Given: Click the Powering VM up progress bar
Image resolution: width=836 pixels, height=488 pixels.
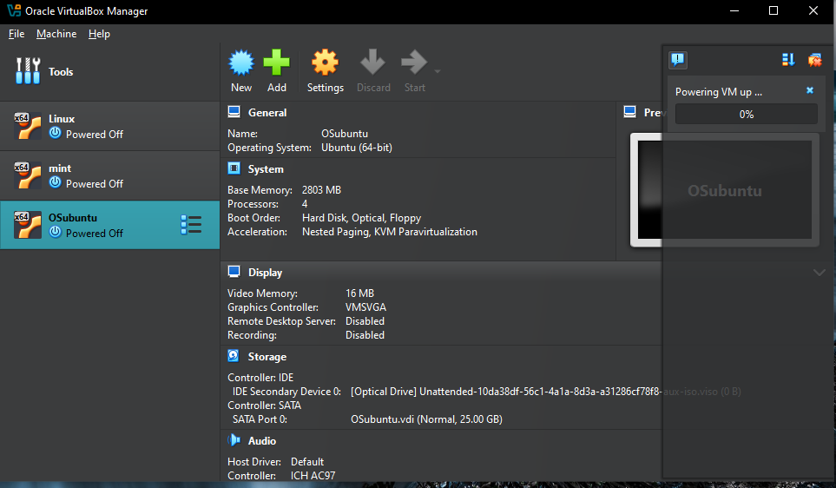Looking at the screenshot, I should point(746,115).
